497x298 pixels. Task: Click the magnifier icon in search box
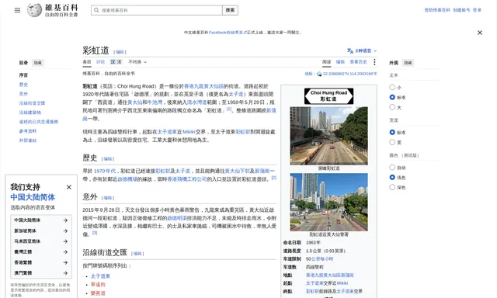pyautogui.click(x=96, y=10)
